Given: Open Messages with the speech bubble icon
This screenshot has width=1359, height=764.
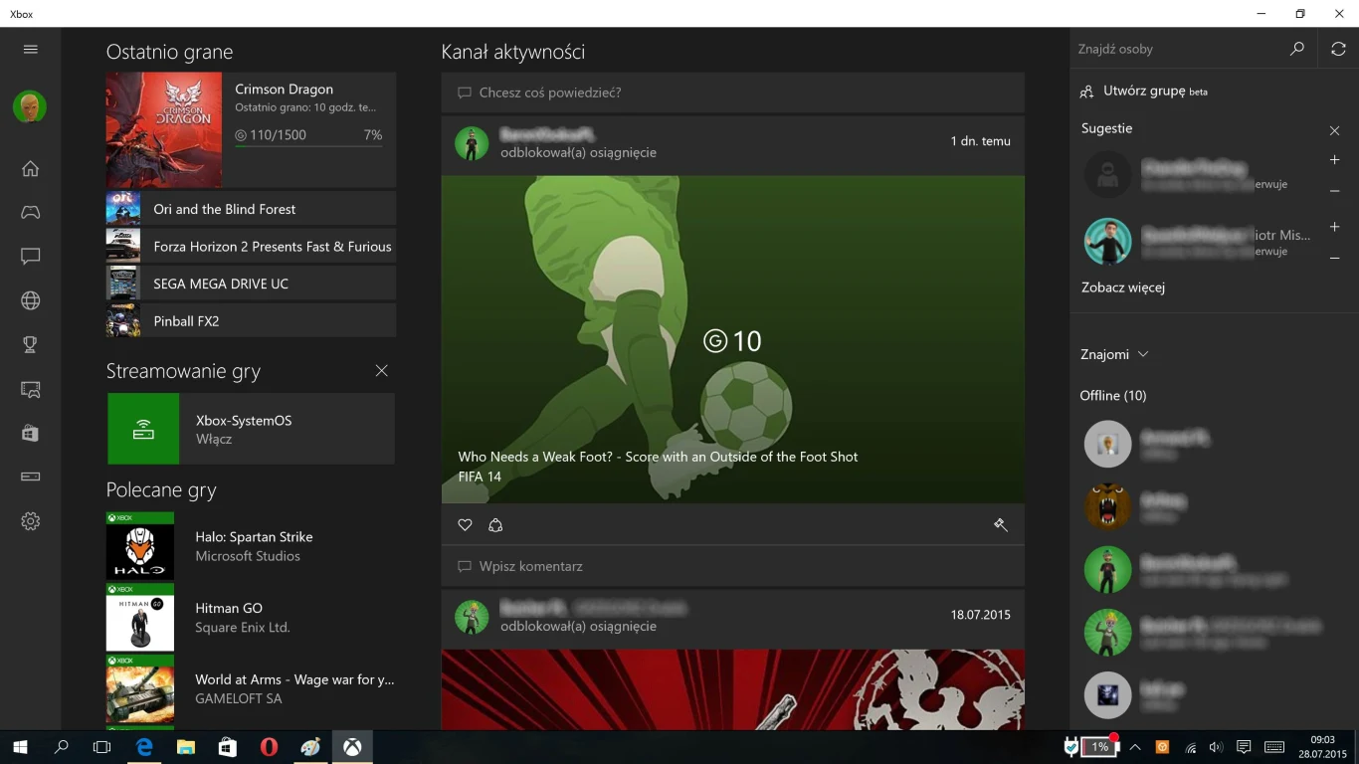Looking at the screenshot, I should coord(30,256).
